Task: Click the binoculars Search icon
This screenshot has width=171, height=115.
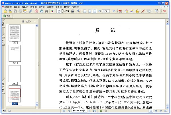Action: click(x=46, y=11)
